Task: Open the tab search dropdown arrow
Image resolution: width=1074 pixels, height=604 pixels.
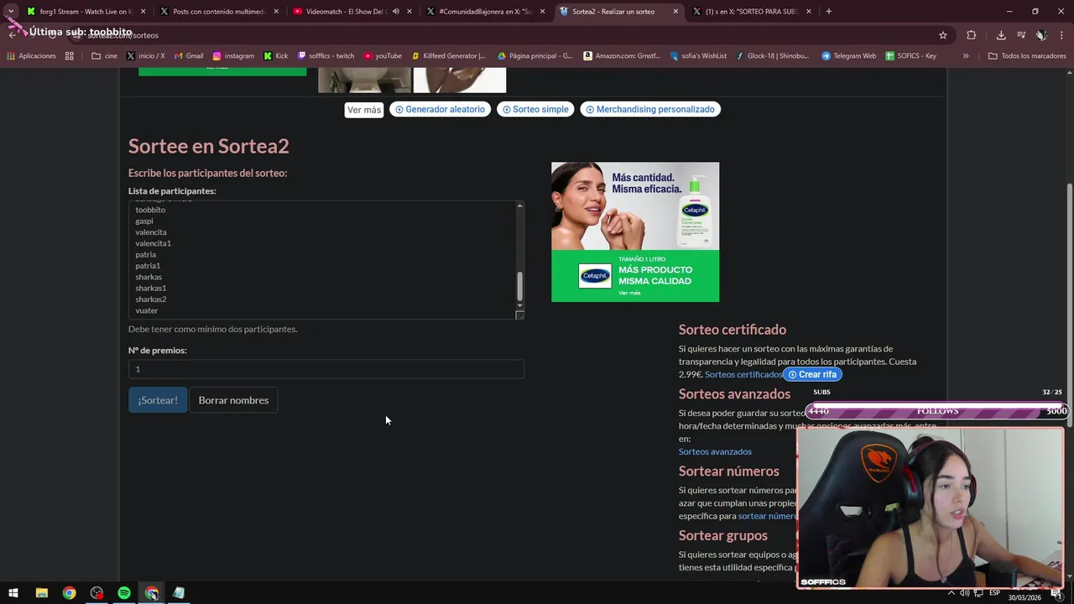Action: tap(11, 12)
